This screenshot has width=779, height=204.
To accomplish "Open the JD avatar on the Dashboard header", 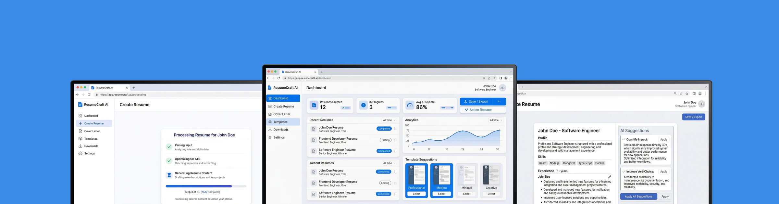I will [502, 88].
